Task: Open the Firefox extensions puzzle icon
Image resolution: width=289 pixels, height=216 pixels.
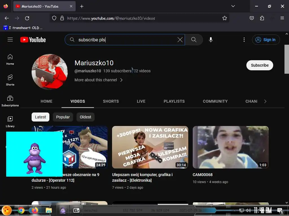Action: tap(262, 18)
